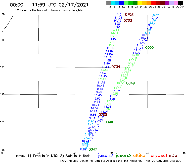
Task: Click the wave height value '10.61'
Action: [x=119, y=15]
